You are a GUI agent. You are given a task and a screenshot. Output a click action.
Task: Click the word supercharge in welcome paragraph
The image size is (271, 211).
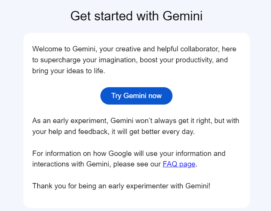pyautogui.click(x=60, y=60)
